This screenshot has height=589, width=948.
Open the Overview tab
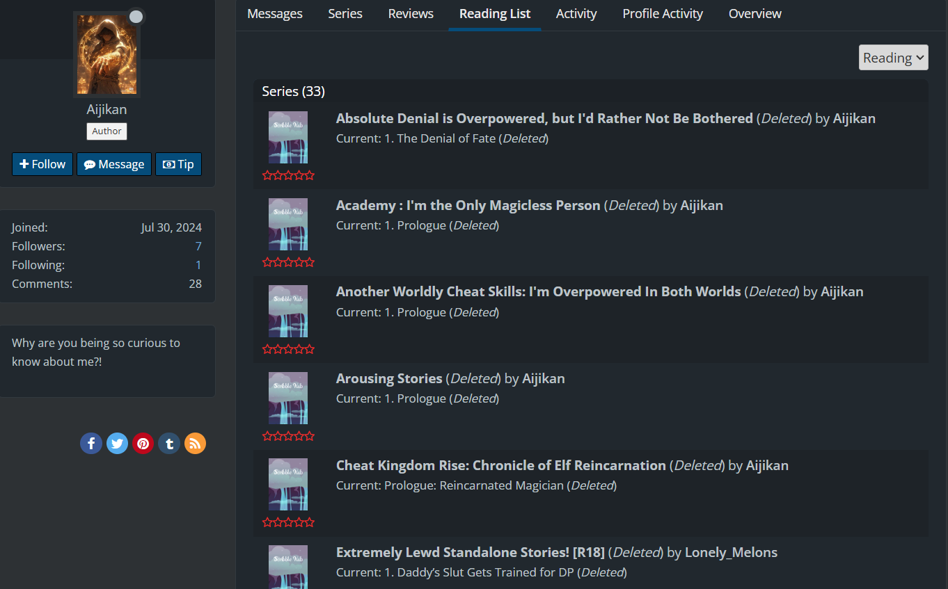pos(755,14)
